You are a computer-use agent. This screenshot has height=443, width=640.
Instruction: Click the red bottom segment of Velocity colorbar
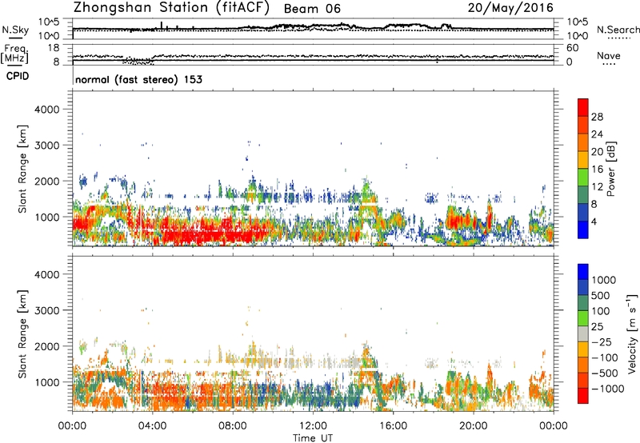point(583,396)
